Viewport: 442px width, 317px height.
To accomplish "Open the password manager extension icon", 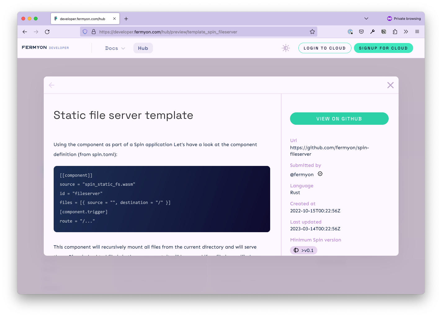I will point(350,32).
